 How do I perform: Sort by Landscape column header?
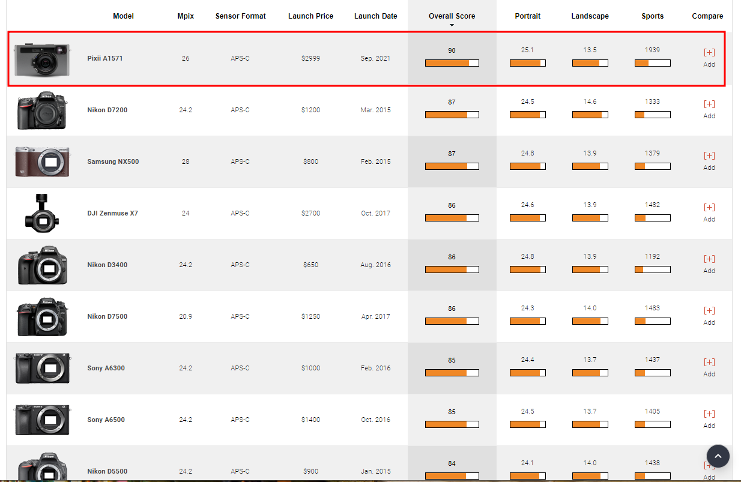(590, 16)
